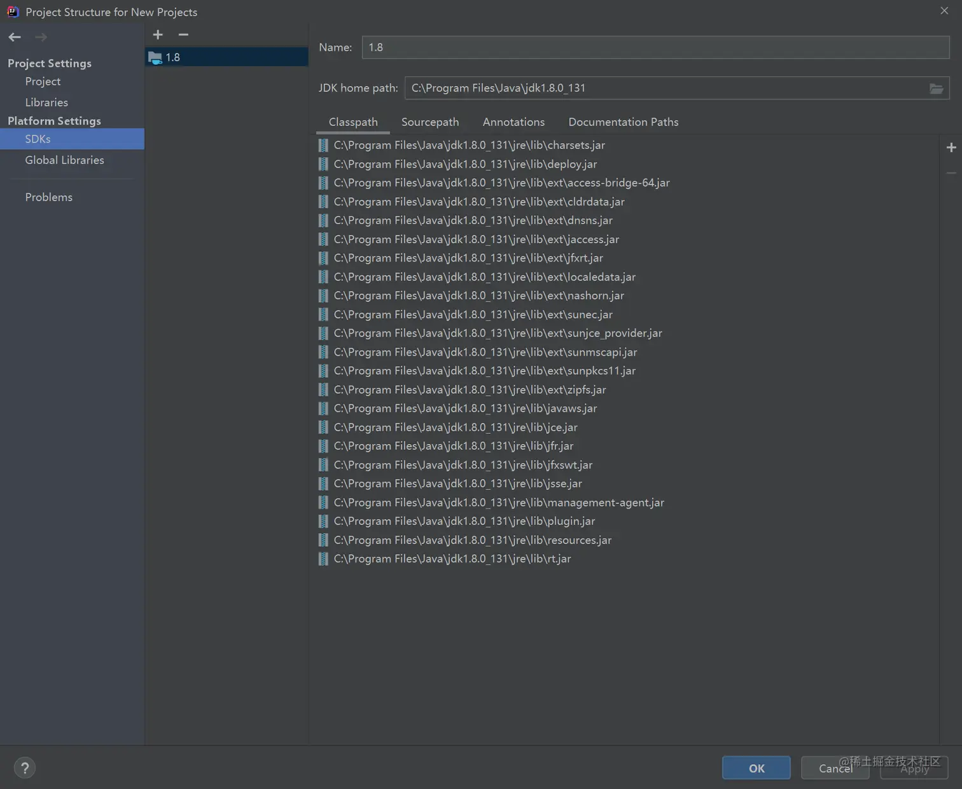This screenshot has width=962, height=789.
Task: Click the jar icon beside rt.jar
Action: pyautogui.click(x=323, y=559)
